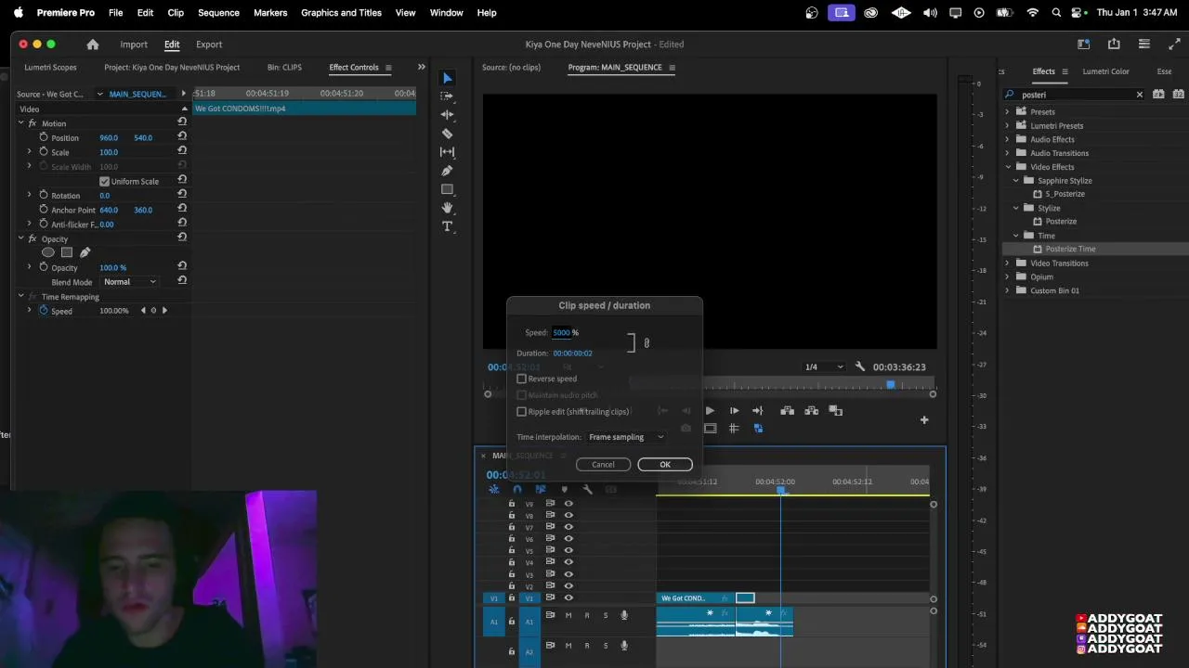
Task: Open Graphics and Titles menu
Action: (341, 13)
